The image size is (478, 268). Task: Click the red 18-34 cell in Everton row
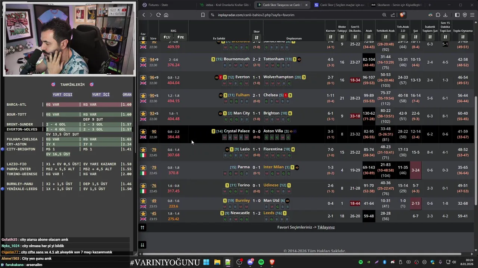pyautogui.click(x=355, y=80)
